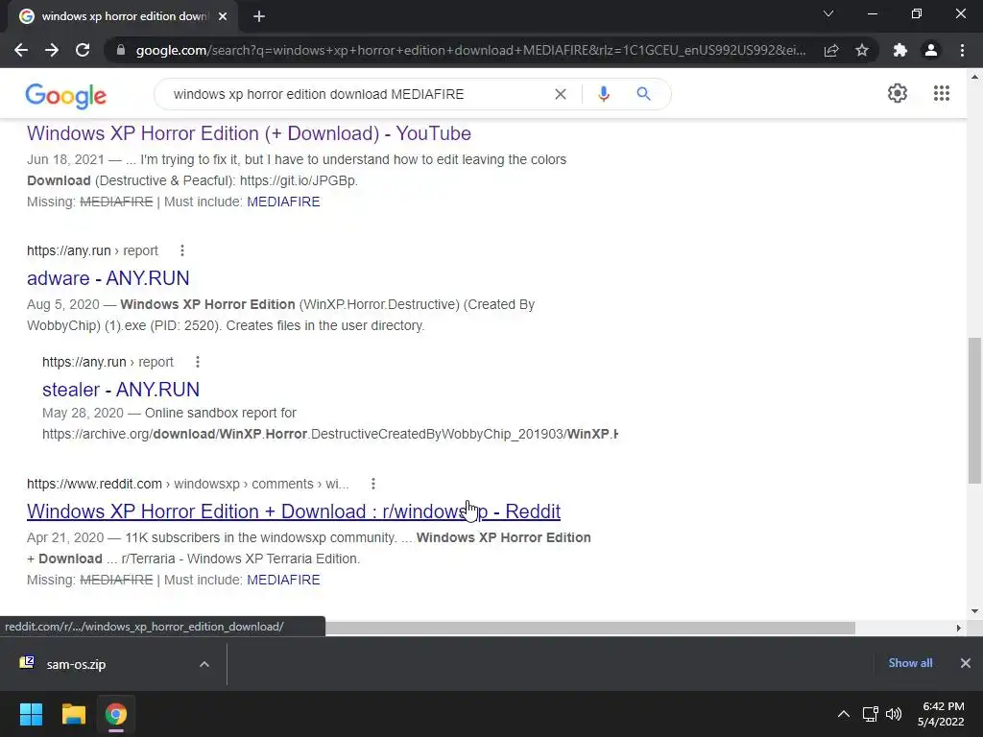The image size is (983, 737).
Task: Select the Chrome taskbar icon
Action: [x=116, y=714]
